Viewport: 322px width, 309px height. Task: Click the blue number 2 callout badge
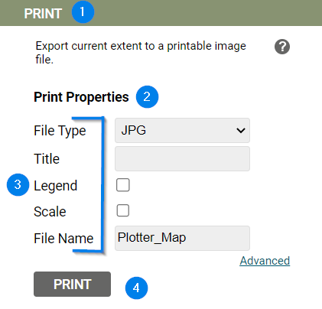point(147,97)
